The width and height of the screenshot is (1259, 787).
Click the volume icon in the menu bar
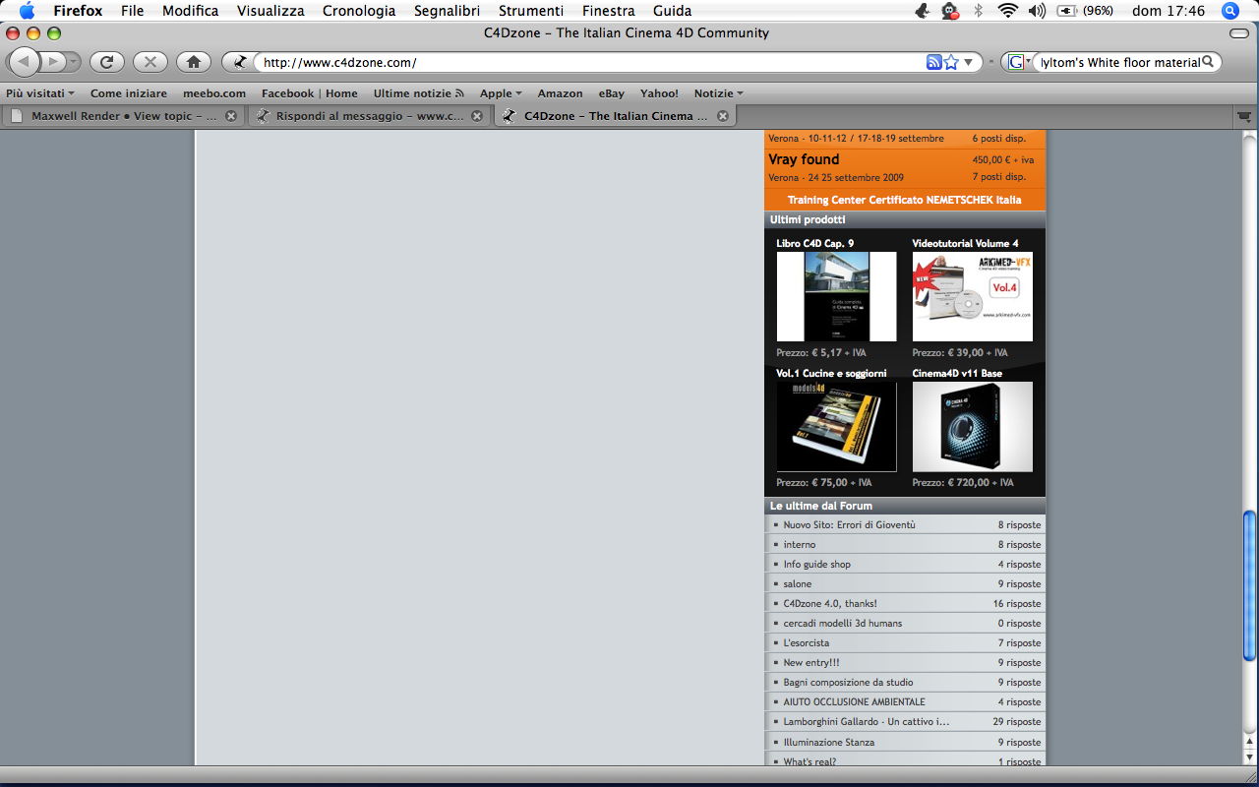[x=1037, y=11]
